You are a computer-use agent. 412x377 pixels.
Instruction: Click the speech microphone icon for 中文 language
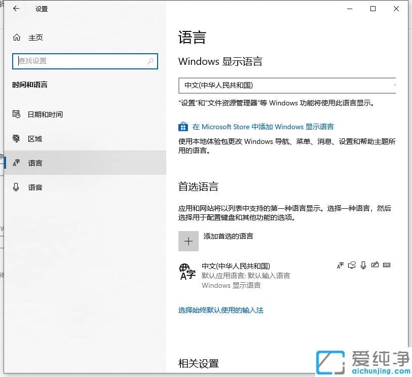(x=363, y=265)
